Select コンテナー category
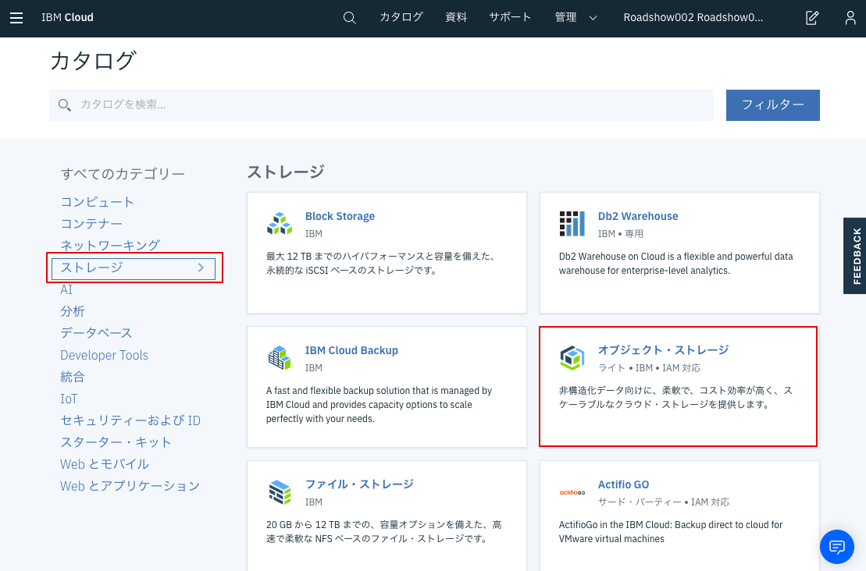Viewport: 866px width, 571px height. point(91,223)
